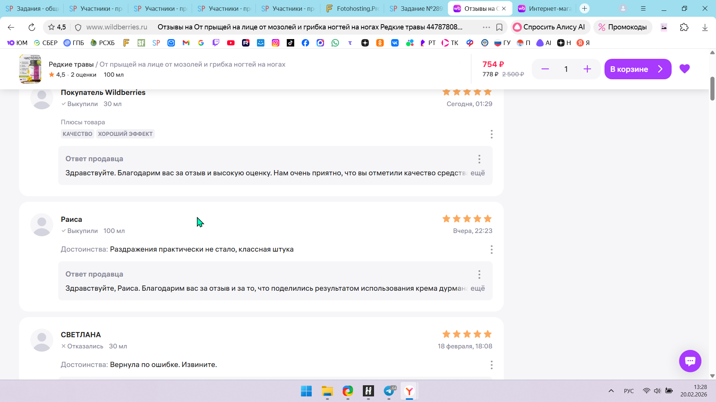Expand seller reply to Раиса with ещё
The height and width of the screenshot is (402, 716).
tap(477, 288)
